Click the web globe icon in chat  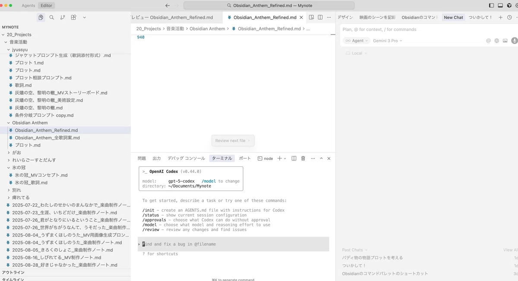[497, 41]
